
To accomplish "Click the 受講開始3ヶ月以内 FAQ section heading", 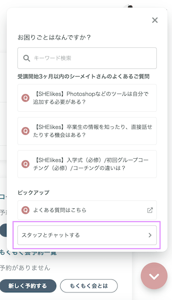I will pyautogui.click(x=83, y=76).
